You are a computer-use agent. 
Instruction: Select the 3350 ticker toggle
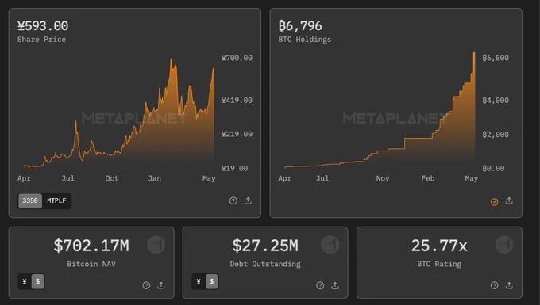coord(30,200)
